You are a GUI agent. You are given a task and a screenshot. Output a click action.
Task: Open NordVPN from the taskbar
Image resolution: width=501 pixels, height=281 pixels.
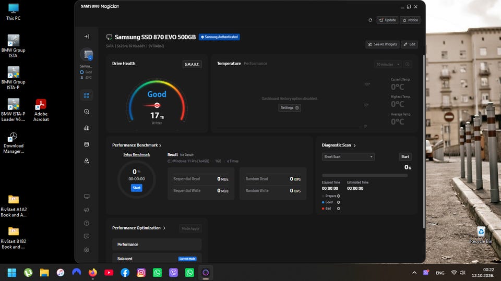pos(76,273)
